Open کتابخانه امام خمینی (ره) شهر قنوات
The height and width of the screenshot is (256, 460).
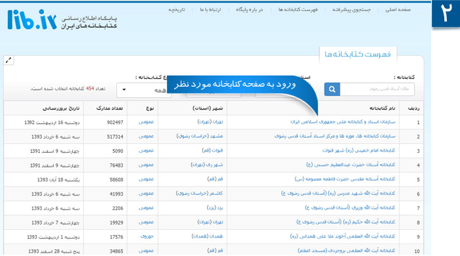pos(359,150)
